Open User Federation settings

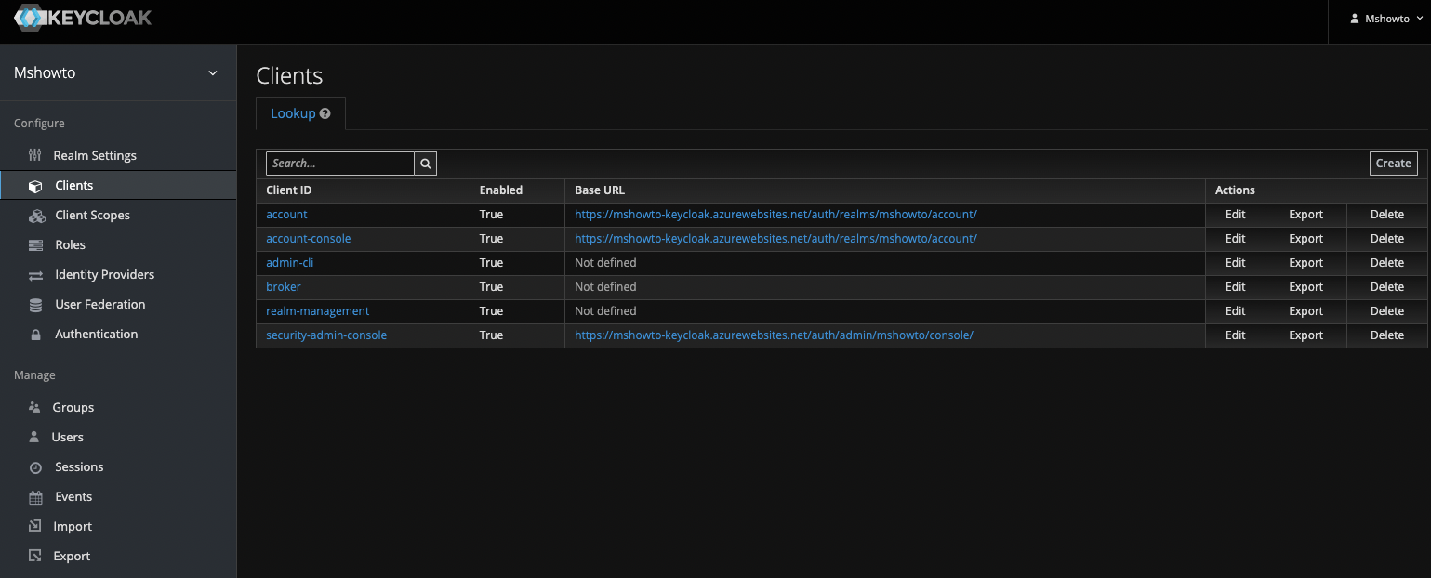tap(99, 304)
